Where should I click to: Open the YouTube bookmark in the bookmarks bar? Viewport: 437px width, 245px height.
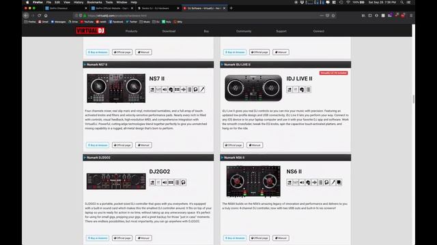87,22
